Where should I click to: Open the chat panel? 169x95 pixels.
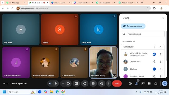click(x=143, y=83)
